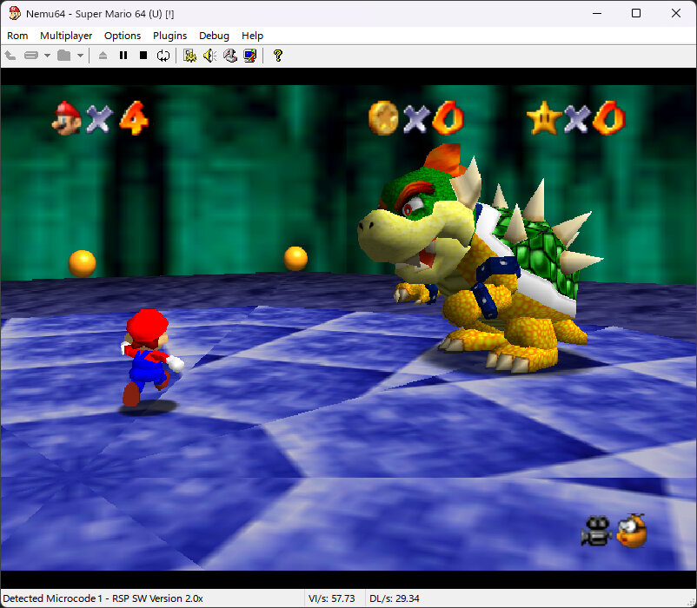Screen dimensions: 697x608
Task: Click the gold coin counter icon
Action: coord(383,118)
